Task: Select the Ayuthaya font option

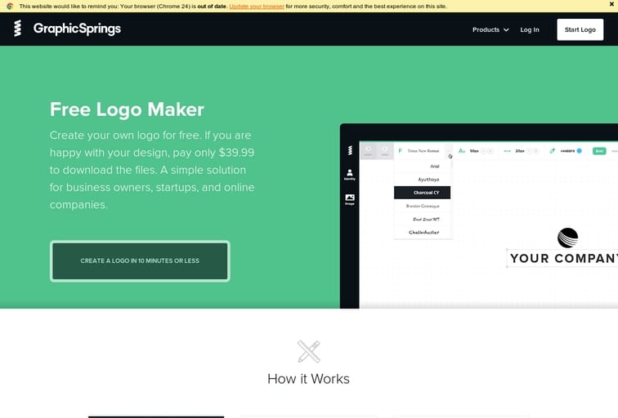Action: (x=428, y=179)
